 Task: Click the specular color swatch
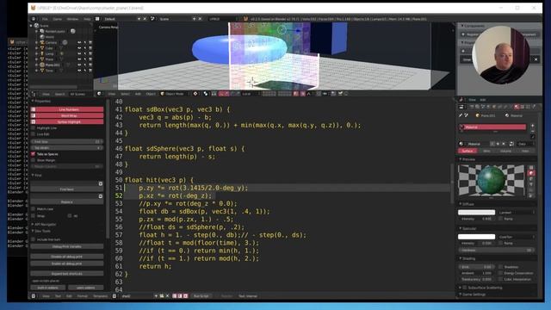tap(476, 237)
